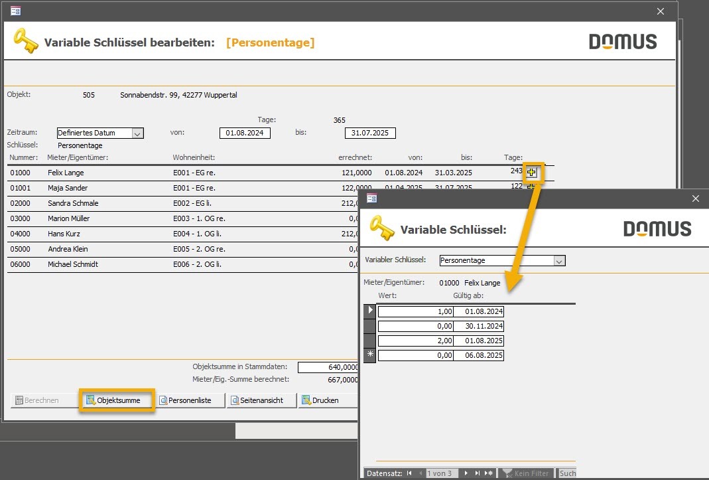Click Mieter/Eig.-Summe berechnet value 667,0000

[x=343, y=380]
